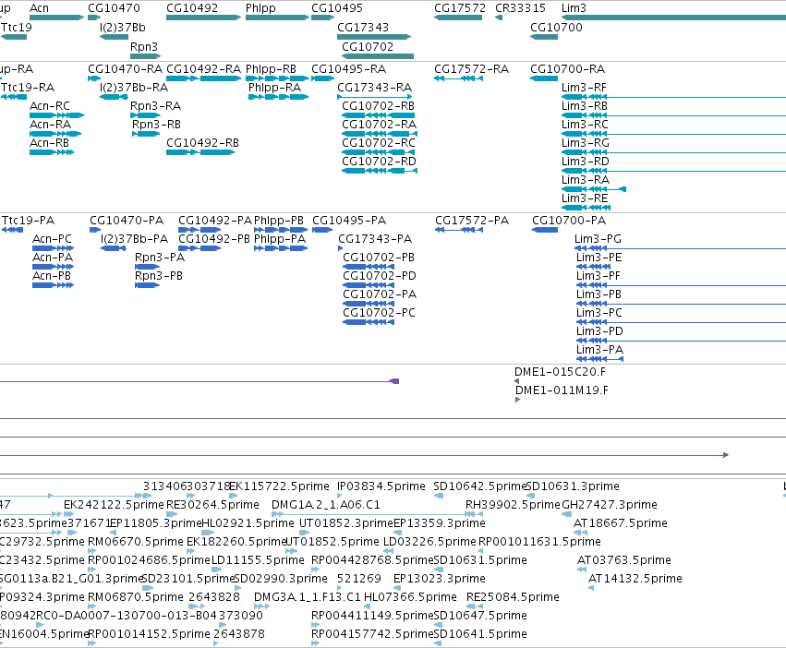The width and height of the screenshot is (786, 648).
Task: Click the Ttc19 gene label
Action: tap(17, 28)
